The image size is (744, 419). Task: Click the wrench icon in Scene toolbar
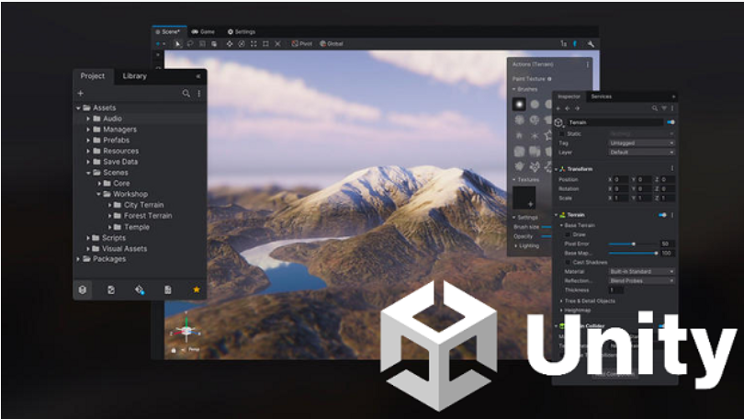[591, 44]
